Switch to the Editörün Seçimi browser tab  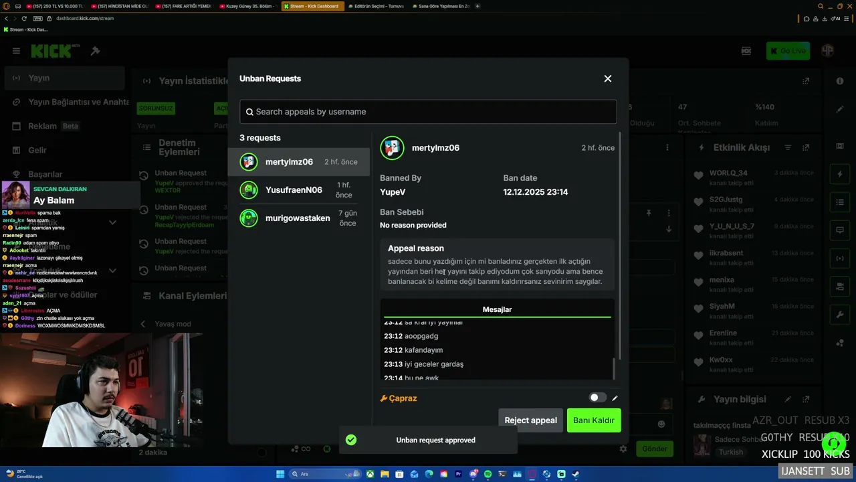(378, 6)
